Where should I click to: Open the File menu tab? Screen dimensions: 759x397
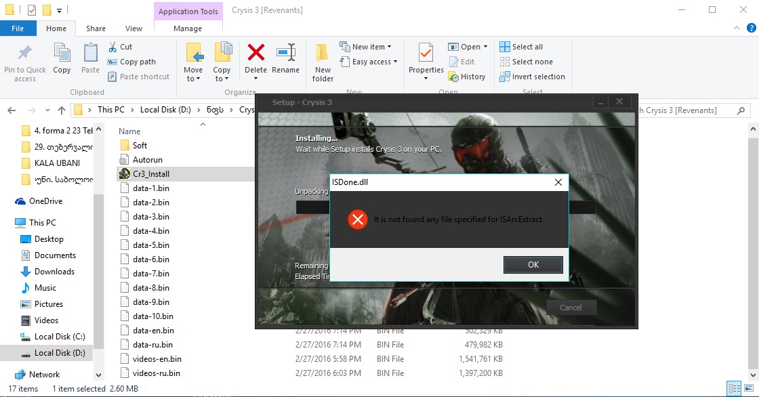(x=18, y=28)
